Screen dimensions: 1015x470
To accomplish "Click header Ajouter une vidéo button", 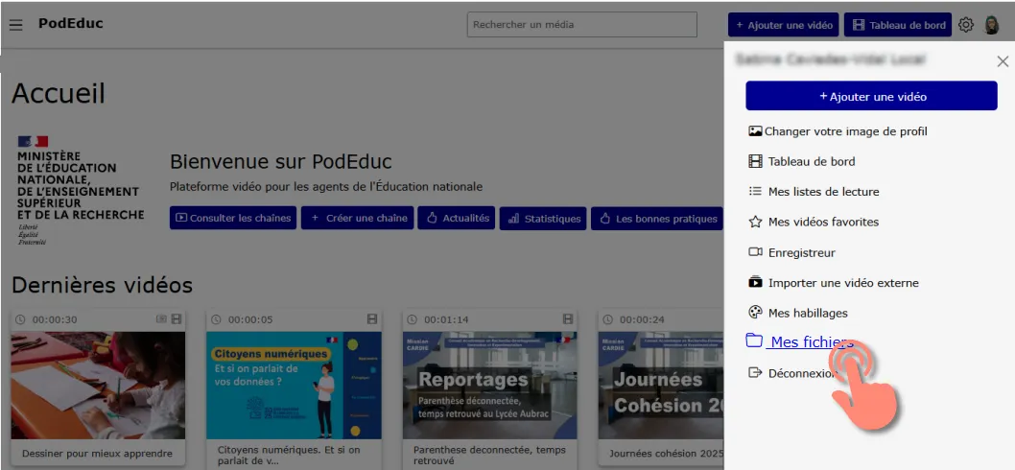I will [783, 25].
